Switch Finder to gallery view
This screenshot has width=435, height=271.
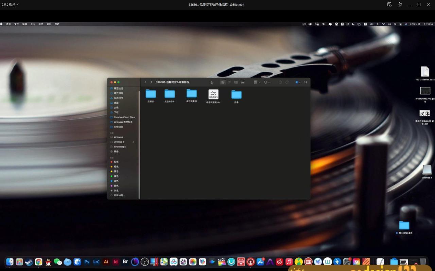(243, 82)
